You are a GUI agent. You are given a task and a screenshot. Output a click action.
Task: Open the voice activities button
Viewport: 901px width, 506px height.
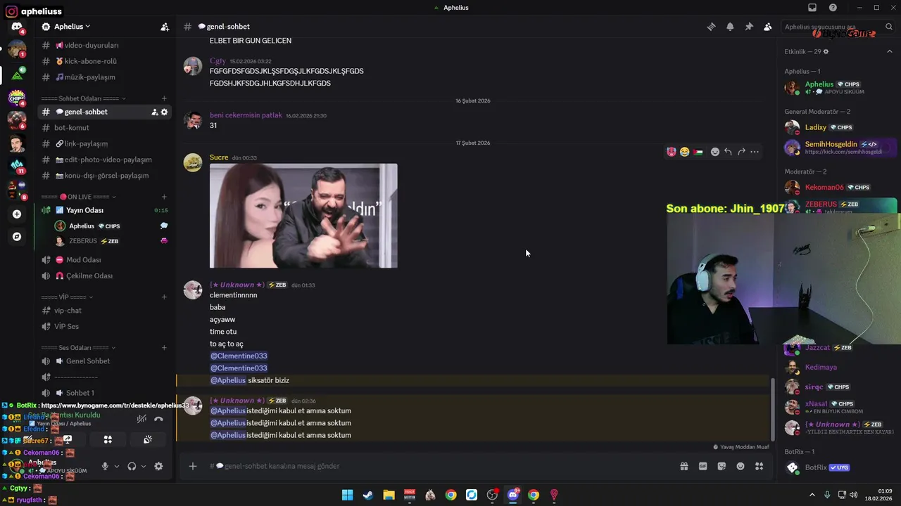[x=108, y=439]
